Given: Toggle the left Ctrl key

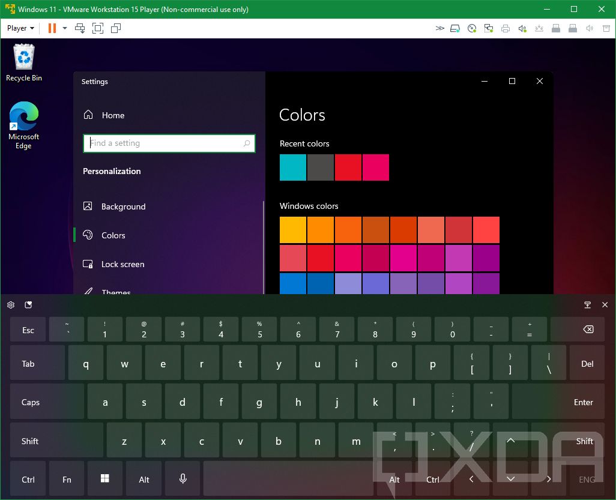Looking at the screenshot, I should [28, 479].
